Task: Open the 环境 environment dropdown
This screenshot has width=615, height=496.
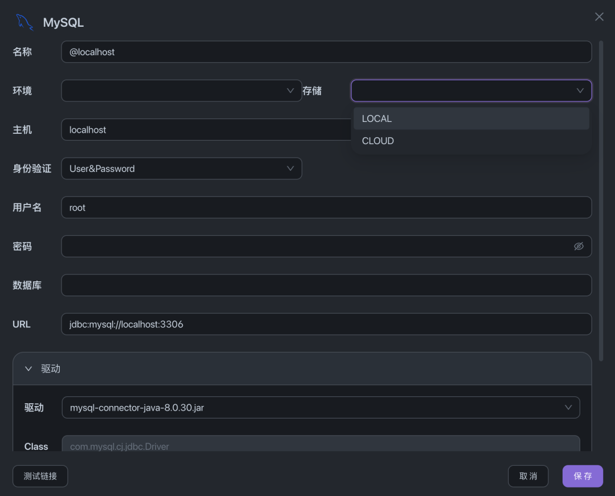Action: pos(181,91)
